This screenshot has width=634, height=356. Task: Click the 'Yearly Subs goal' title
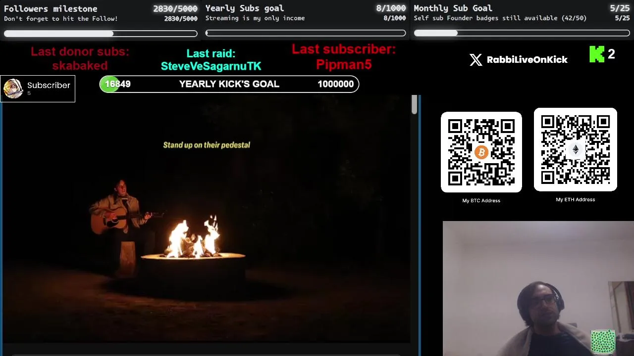tap(245, 8)
